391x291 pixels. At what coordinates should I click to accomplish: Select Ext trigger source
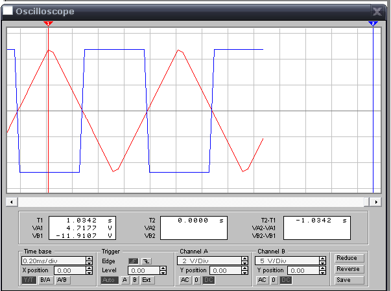[x=148, y=280]
